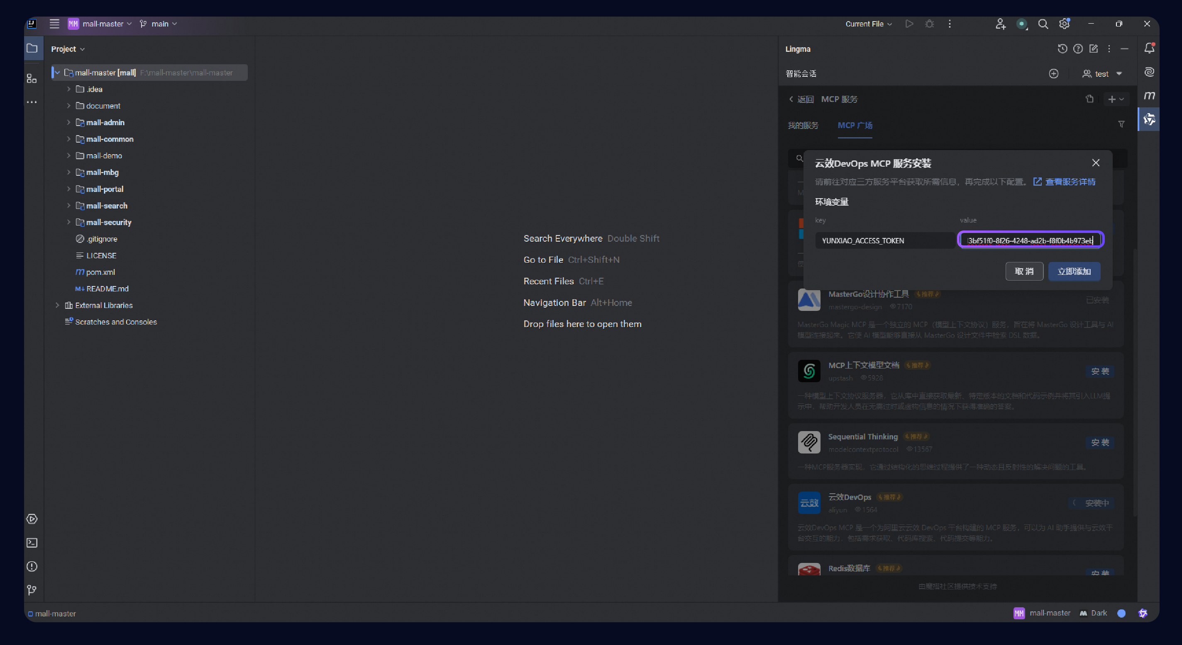
Task: Click the 云效DevOps service logo
Action: click(x=809, y=503)
